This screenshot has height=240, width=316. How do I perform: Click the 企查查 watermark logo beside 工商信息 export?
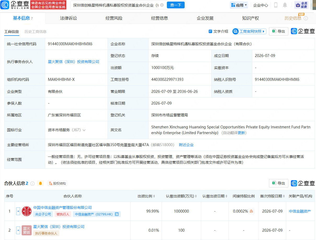[303, 31]
